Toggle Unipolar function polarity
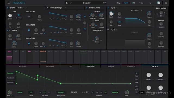The width and height of the screenshot is (174, 98). (x=20, y=92)
